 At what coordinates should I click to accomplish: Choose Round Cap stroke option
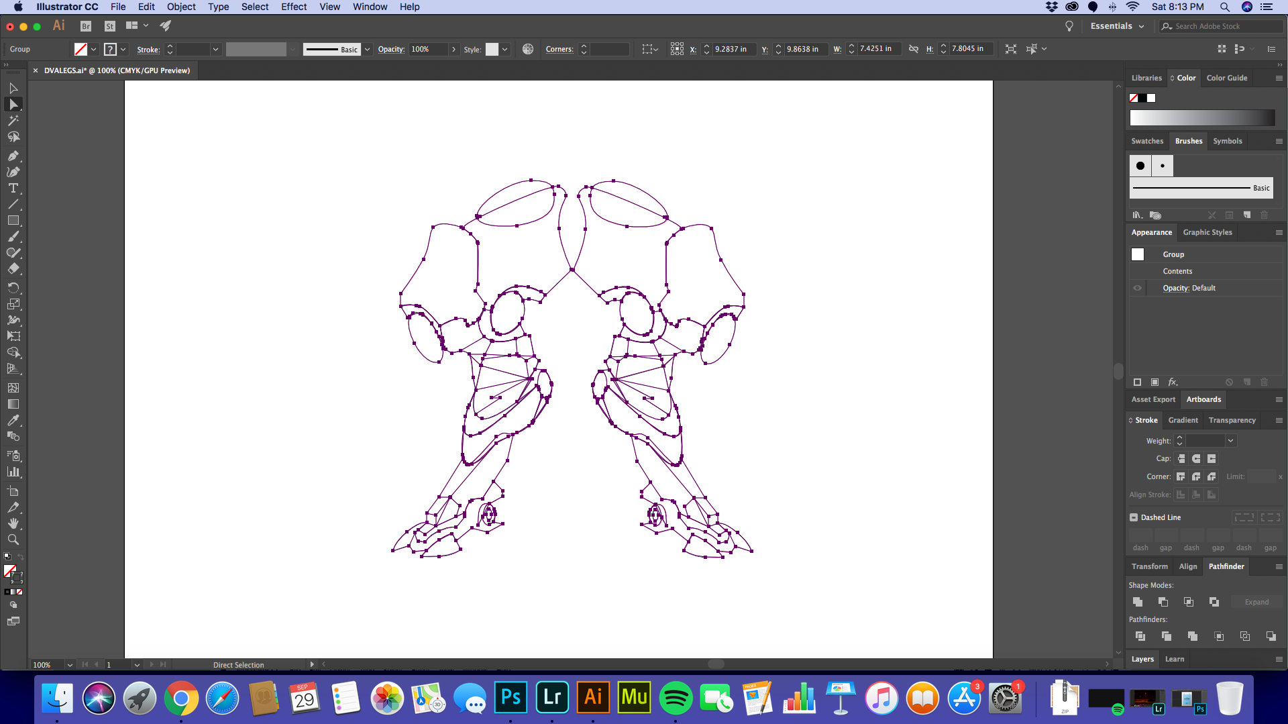tap(1196, 459)
